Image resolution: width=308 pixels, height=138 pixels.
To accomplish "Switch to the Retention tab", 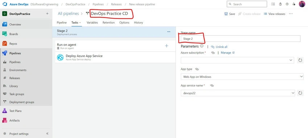I will (109, 23).
